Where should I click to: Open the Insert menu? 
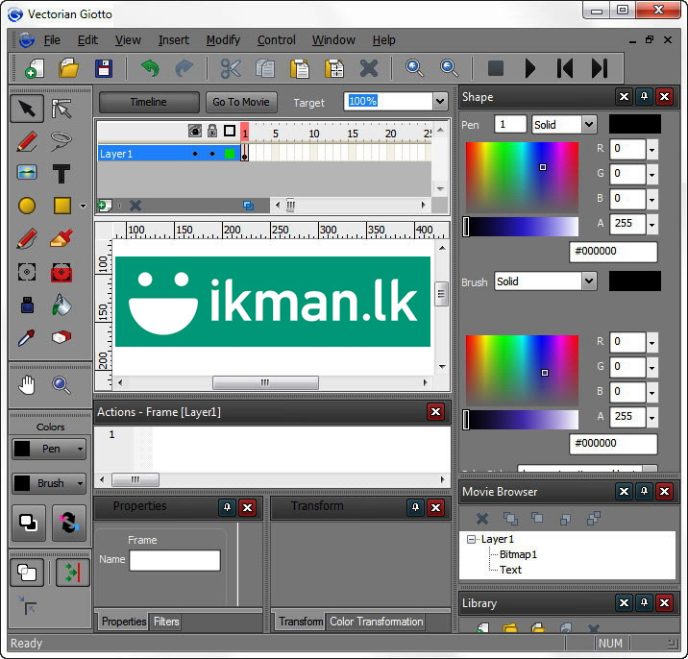pyautogui.click(x=174, y=40)
